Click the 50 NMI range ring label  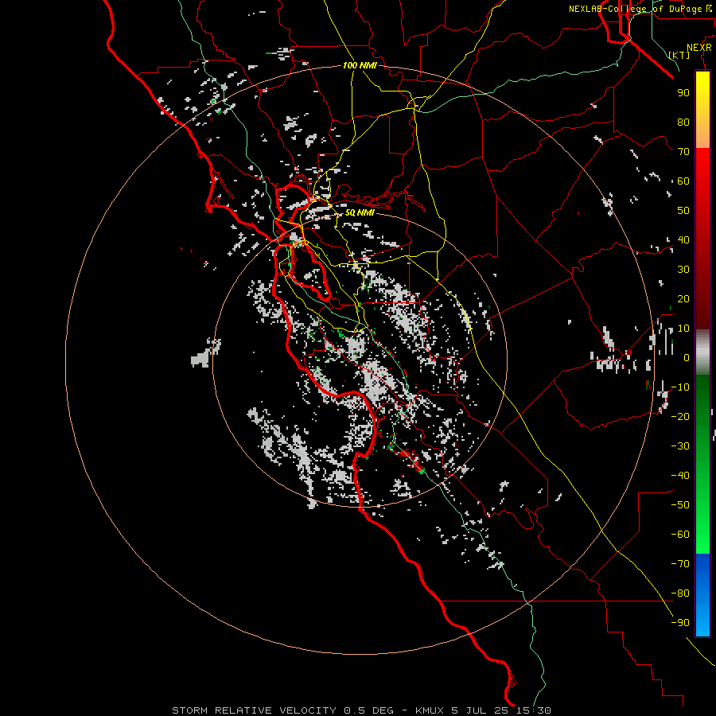coord(360,212)
